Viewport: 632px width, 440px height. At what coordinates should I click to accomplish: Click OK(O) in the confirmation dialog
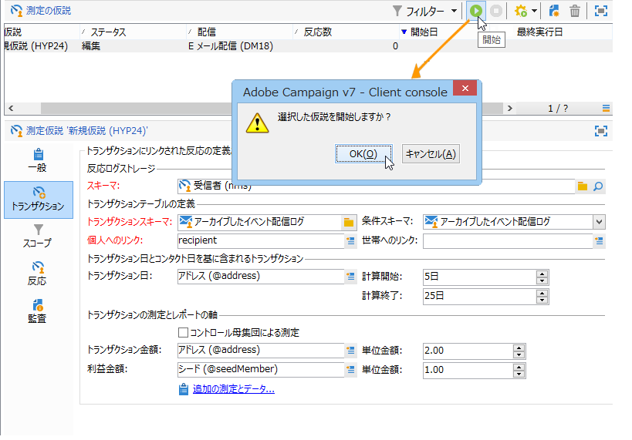[x=363, y=154]
